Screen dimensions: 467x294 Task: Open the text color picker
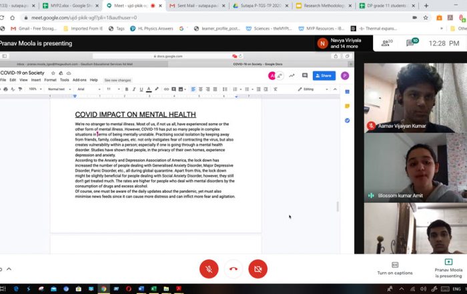click(x=149, y=89)
